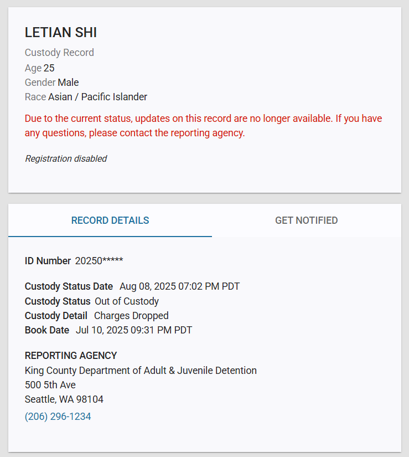Click the ID Number label
This screenshot has height=457, width=409.
coord(48,261)
